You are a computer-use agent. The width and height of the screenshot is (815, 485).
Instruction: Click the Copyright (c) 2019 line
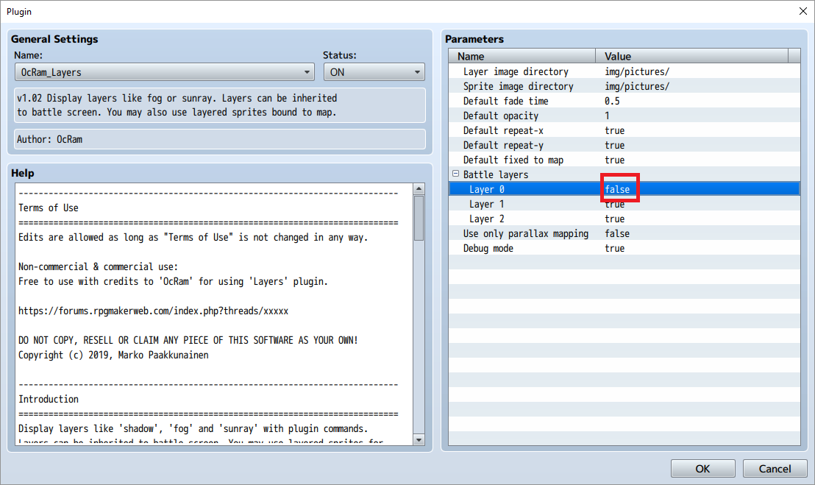(113, 355)
